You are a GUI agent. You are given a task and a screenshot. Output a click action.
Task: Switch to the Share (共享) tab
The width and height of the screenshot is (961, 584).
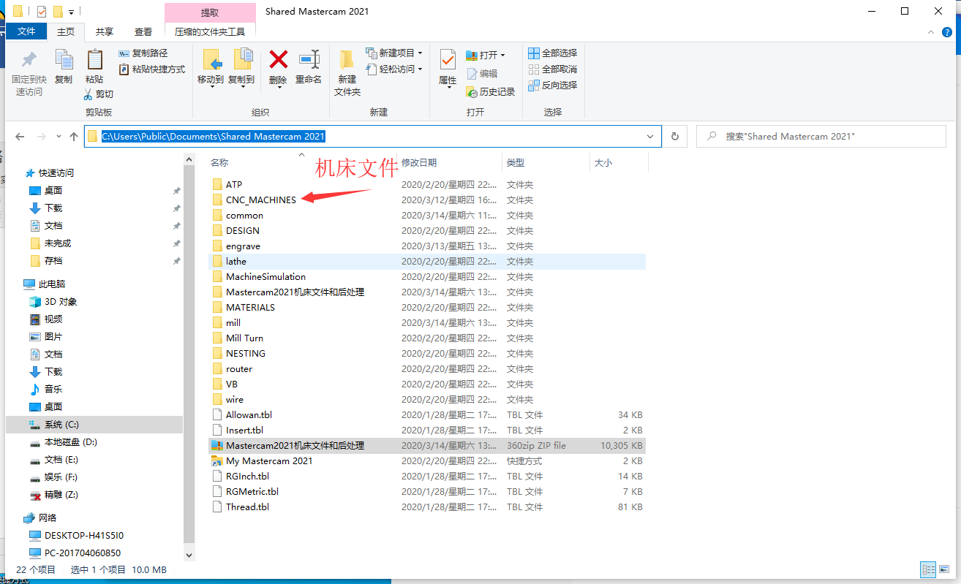[x=105, y=31]
